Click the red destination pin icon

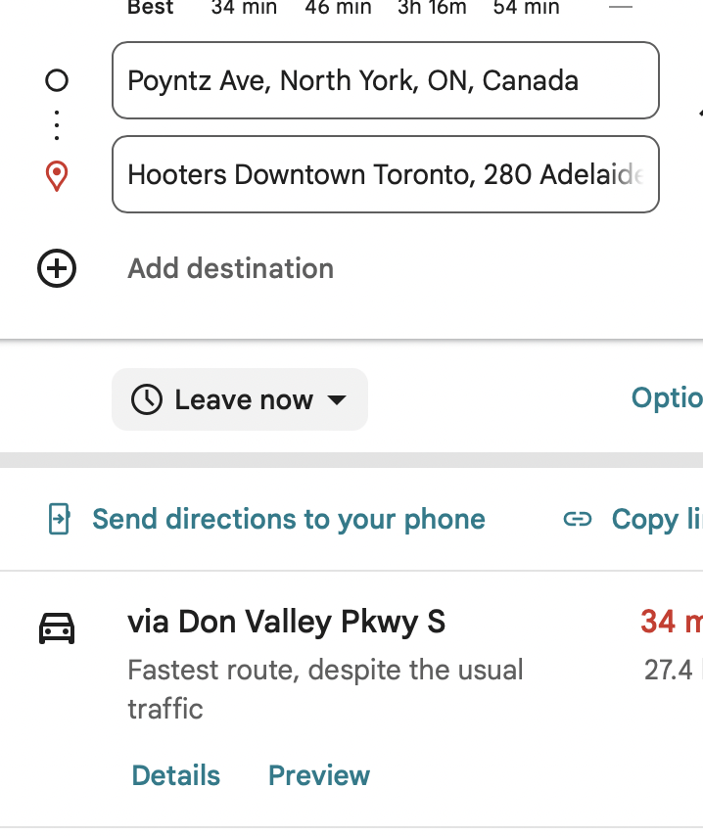[57, 176]
